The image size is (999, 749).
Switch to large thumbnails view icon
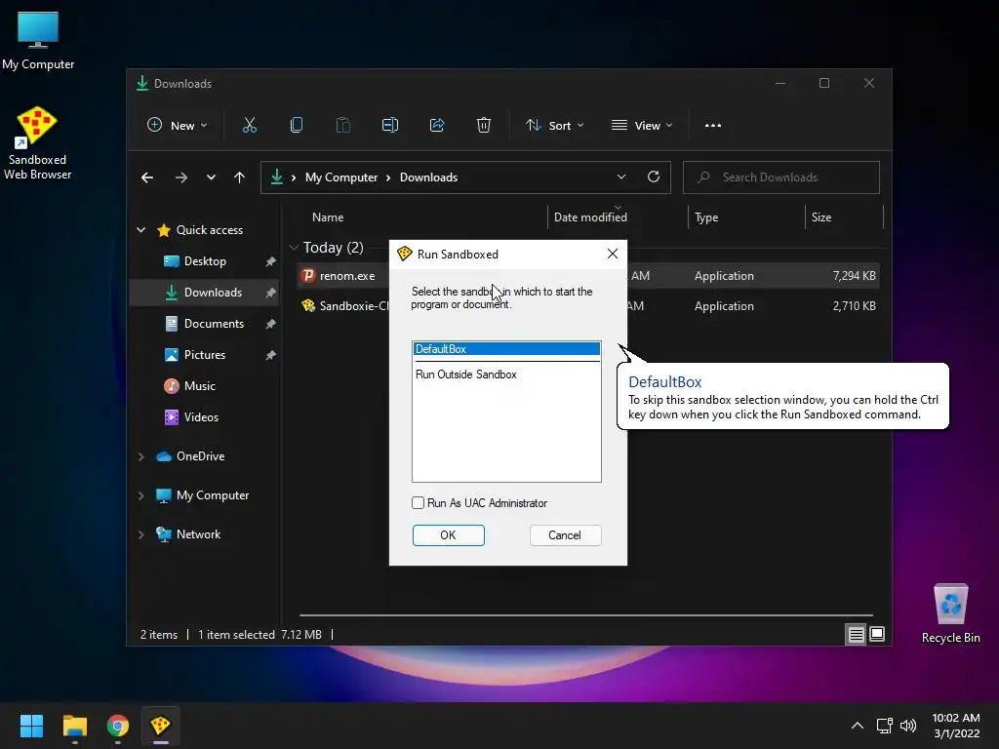pos(877,634)
